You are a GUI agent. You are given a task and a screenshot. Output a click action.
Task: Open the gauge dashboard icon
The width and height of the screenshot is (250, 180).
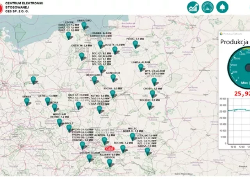pos(208,7)
